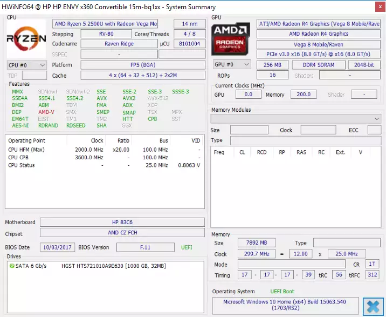Viewport: 386px width, 317px height.
Task: Click the CPU HFM (Max) operating point row
Action: point(105,150)
